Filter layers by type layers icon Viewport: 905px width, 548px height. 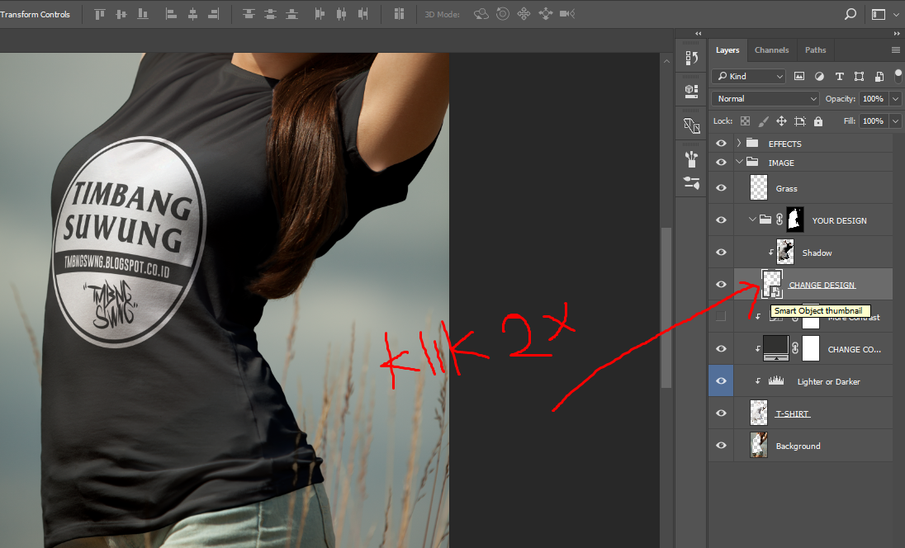click(839, 76)
